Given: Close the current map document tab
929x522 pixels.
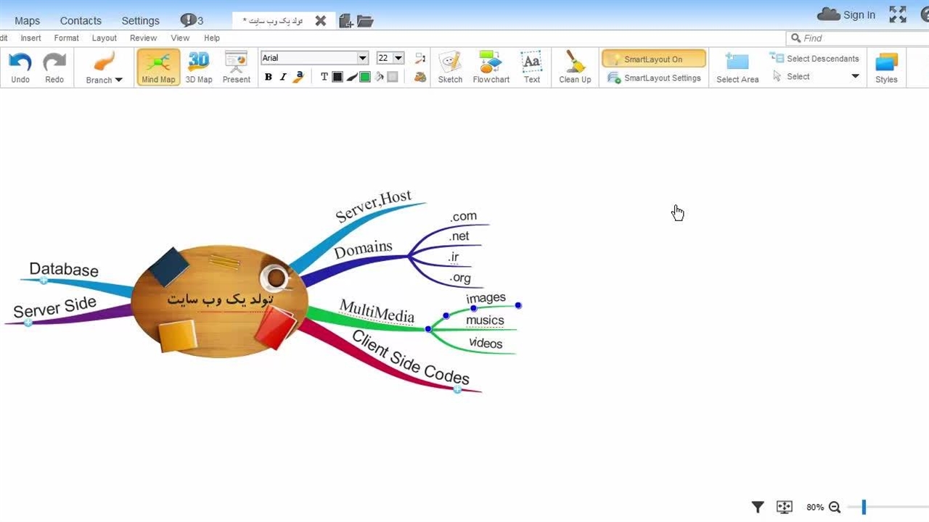Looking at the screenshot, I should (320, 20).
